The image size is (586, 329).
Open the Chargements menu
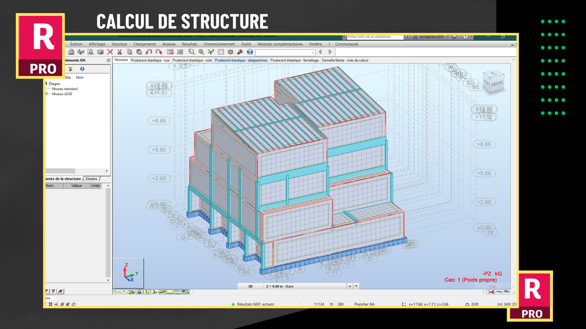pos(144,44)
